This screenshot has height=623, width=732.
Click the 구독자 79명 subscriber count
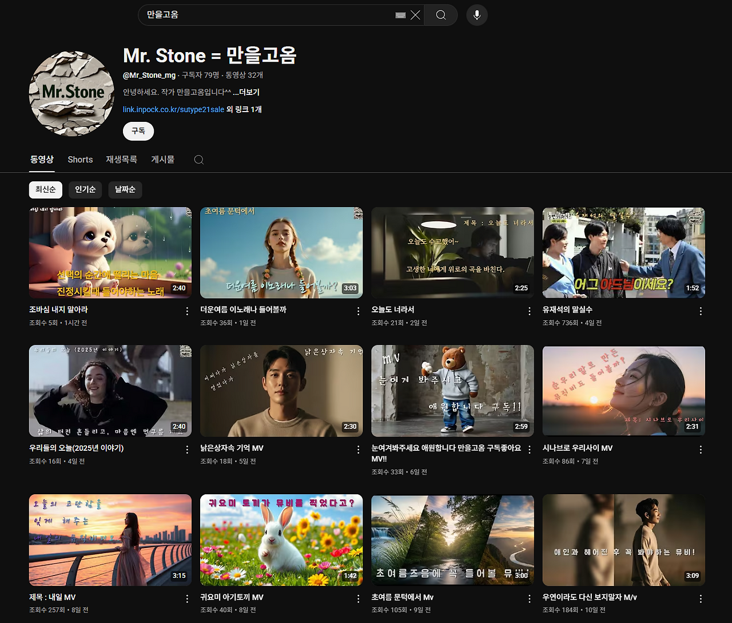(x=200, y=75)
